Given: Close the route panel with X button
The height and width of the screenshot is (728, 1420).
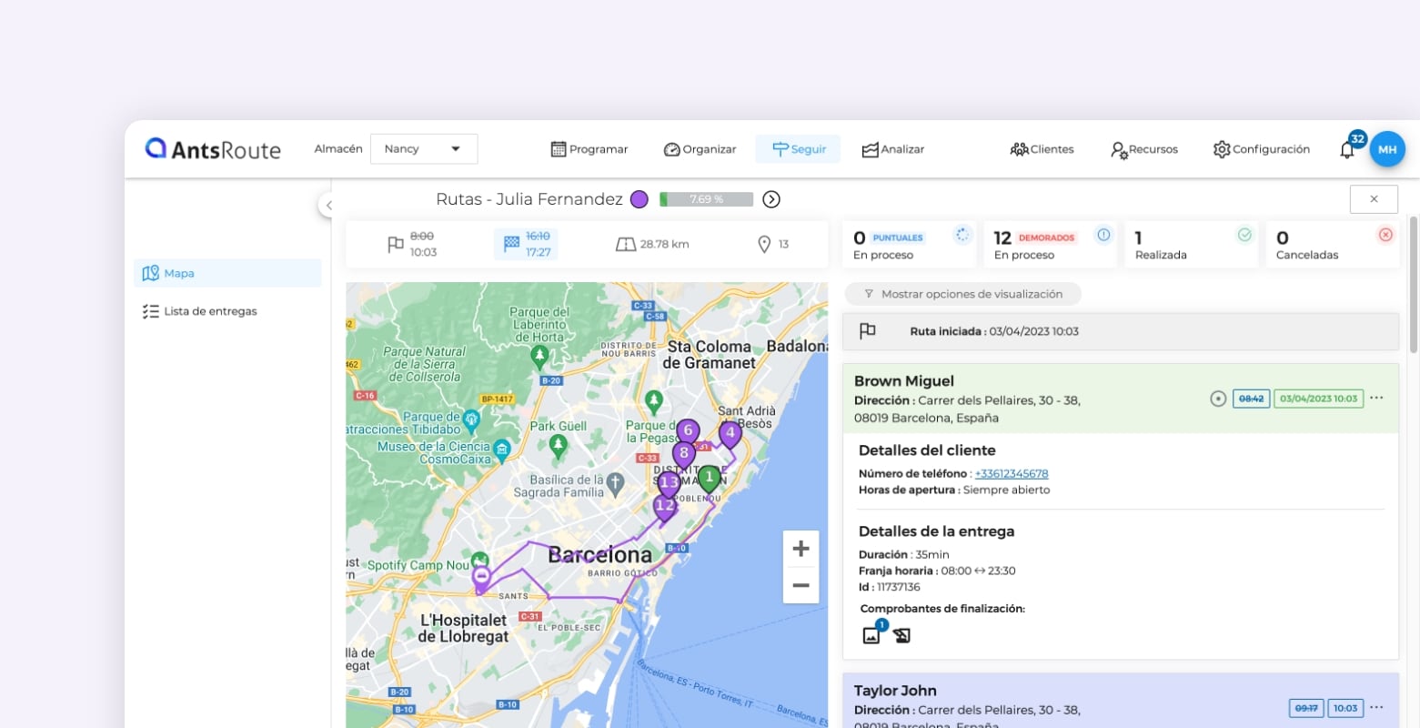Looking at the screenshot, I should [1374, 199].
